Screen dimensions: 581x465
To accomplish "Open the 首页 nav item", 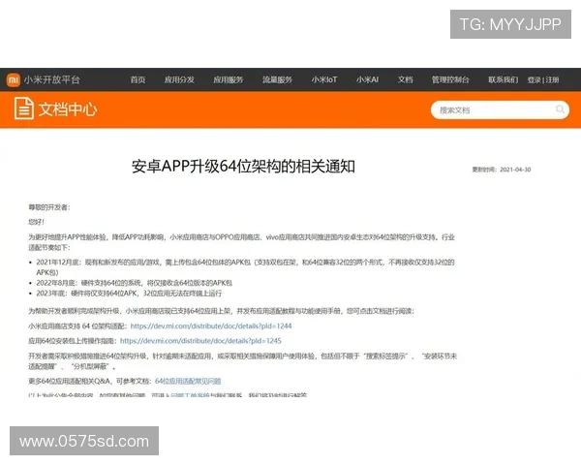I will tap(138, 79).
